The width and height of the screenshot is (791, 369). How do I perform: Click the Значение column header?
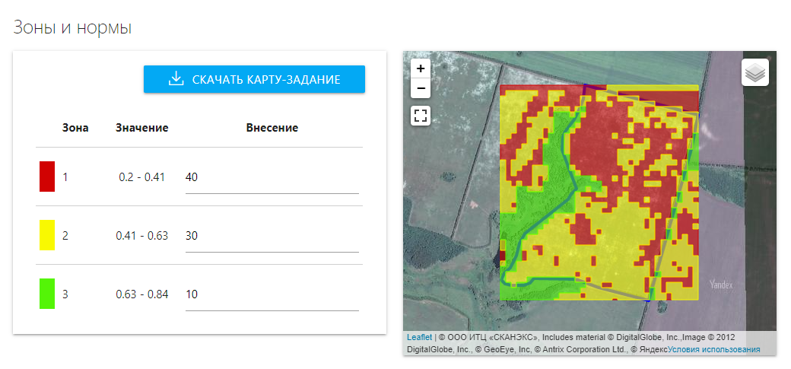point(142,128)
